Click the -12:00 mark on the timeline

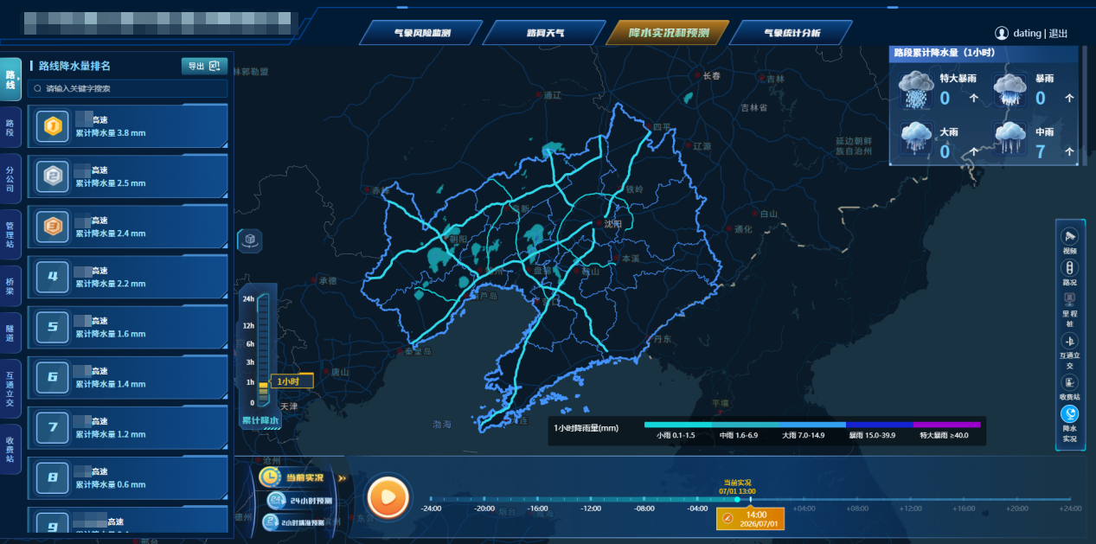591,509
